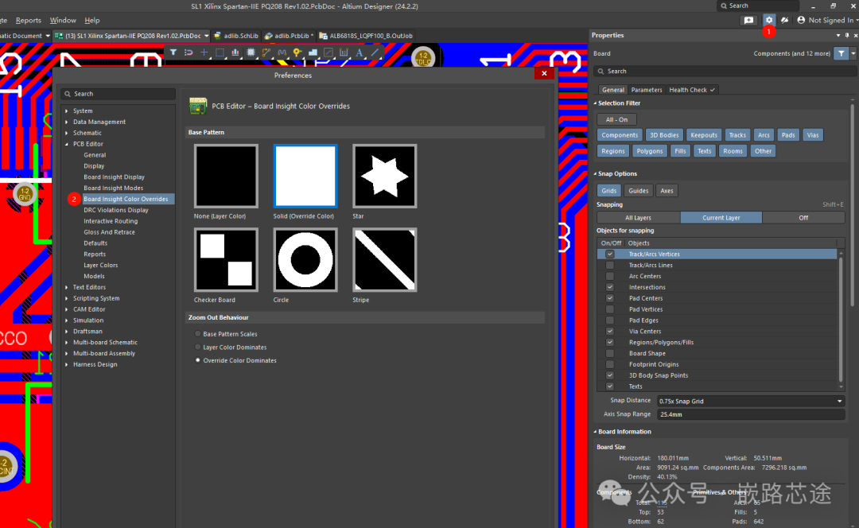This screenshot has height=528, width=859.
Task: Choose the dashed rectangle selection tool
Action: [220, 52]
